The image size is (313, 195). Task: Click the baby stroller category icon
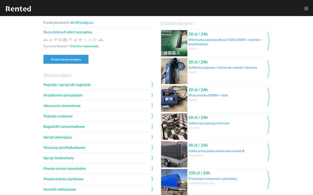point(75,40)
